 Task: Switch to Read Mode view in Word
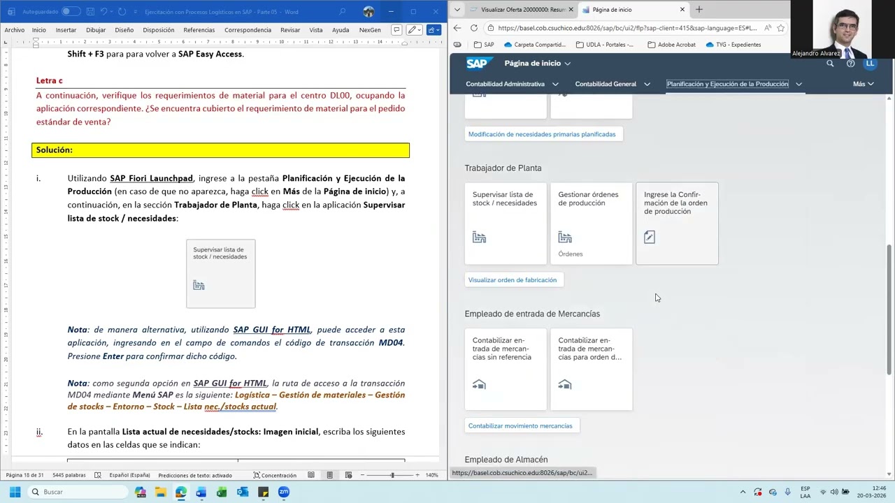(311, 475)
